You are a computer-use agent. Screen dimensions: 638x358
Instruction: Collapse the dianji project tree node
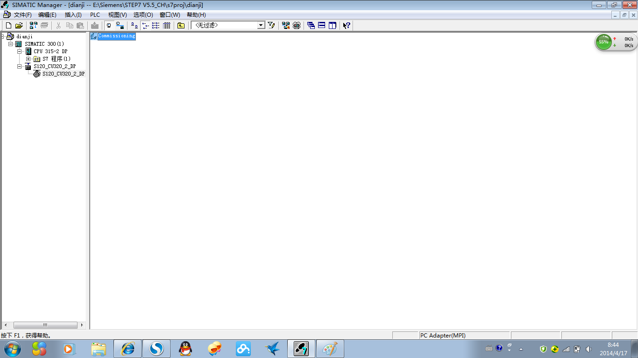3,36
